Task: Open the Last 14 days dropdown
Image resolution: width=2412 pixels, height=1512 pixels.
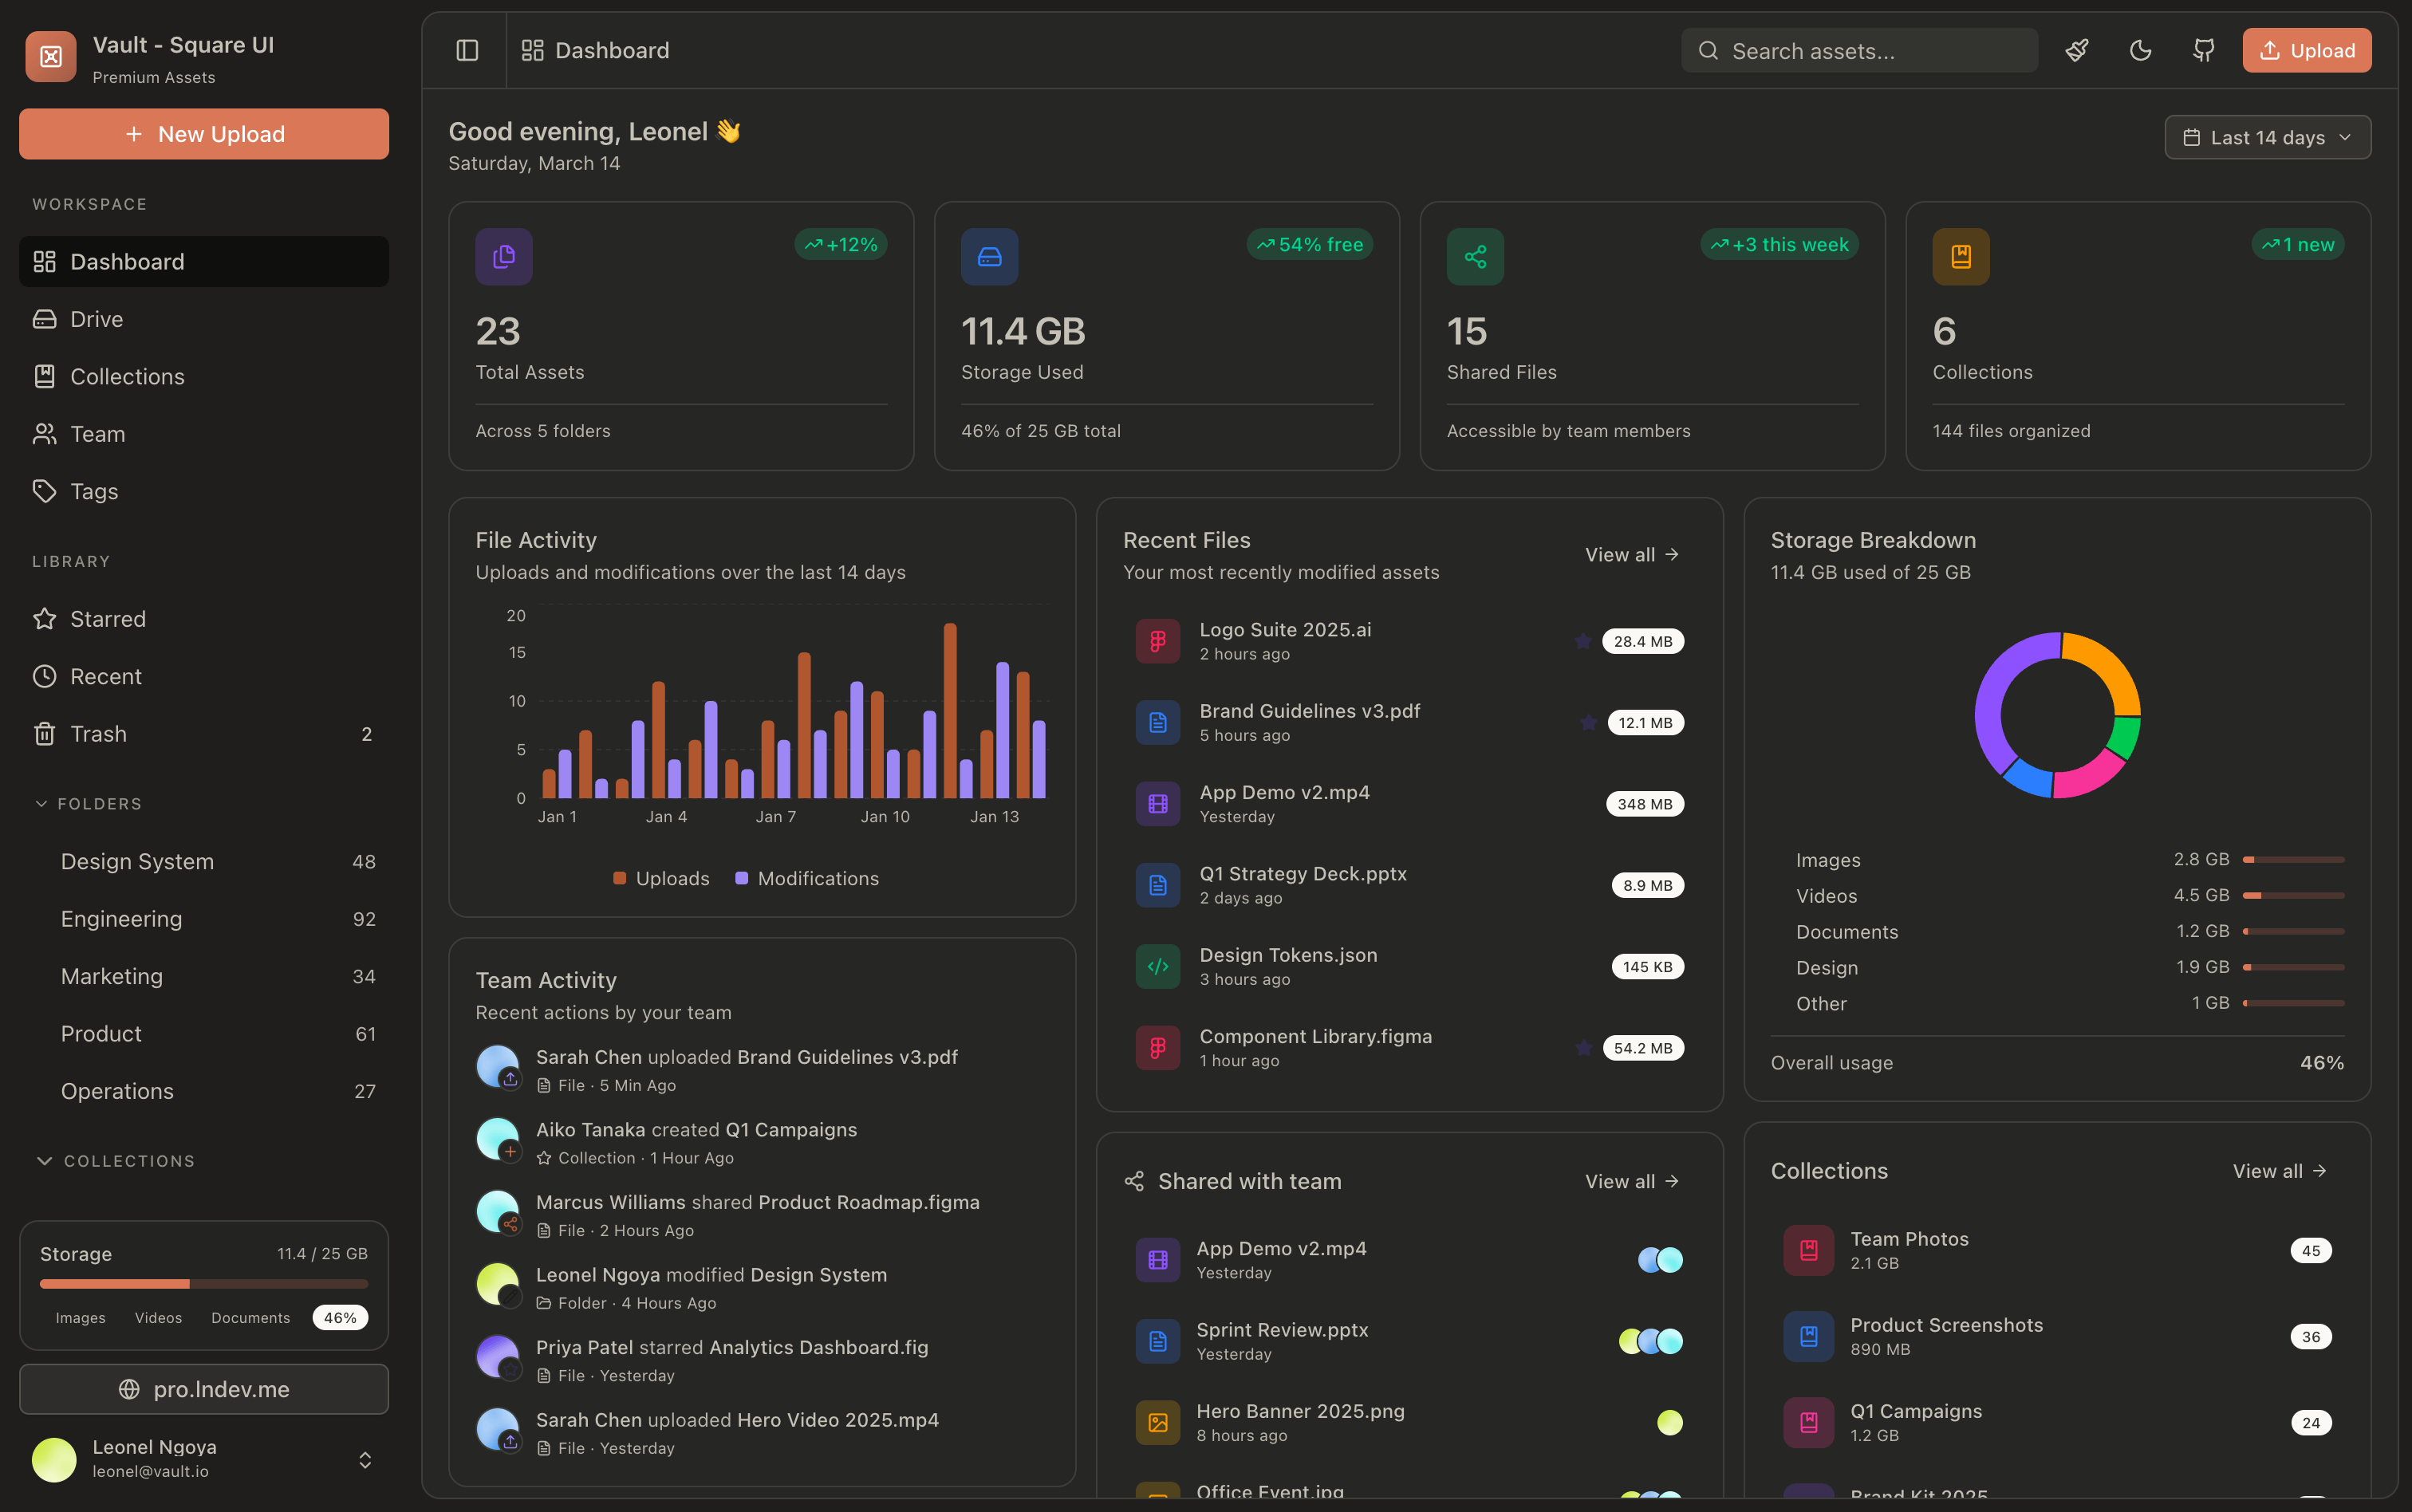Action: (x=2267, y=137)
